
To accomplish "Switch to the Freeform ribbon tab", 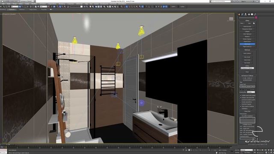I will click(12, 9).
